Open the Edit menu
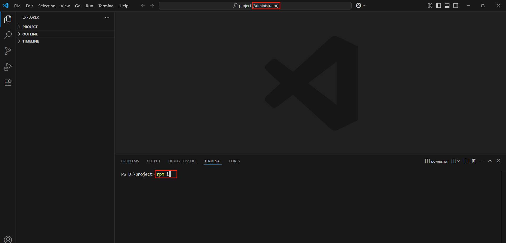Screen dimensions: 506x243 tap(29, 6)
